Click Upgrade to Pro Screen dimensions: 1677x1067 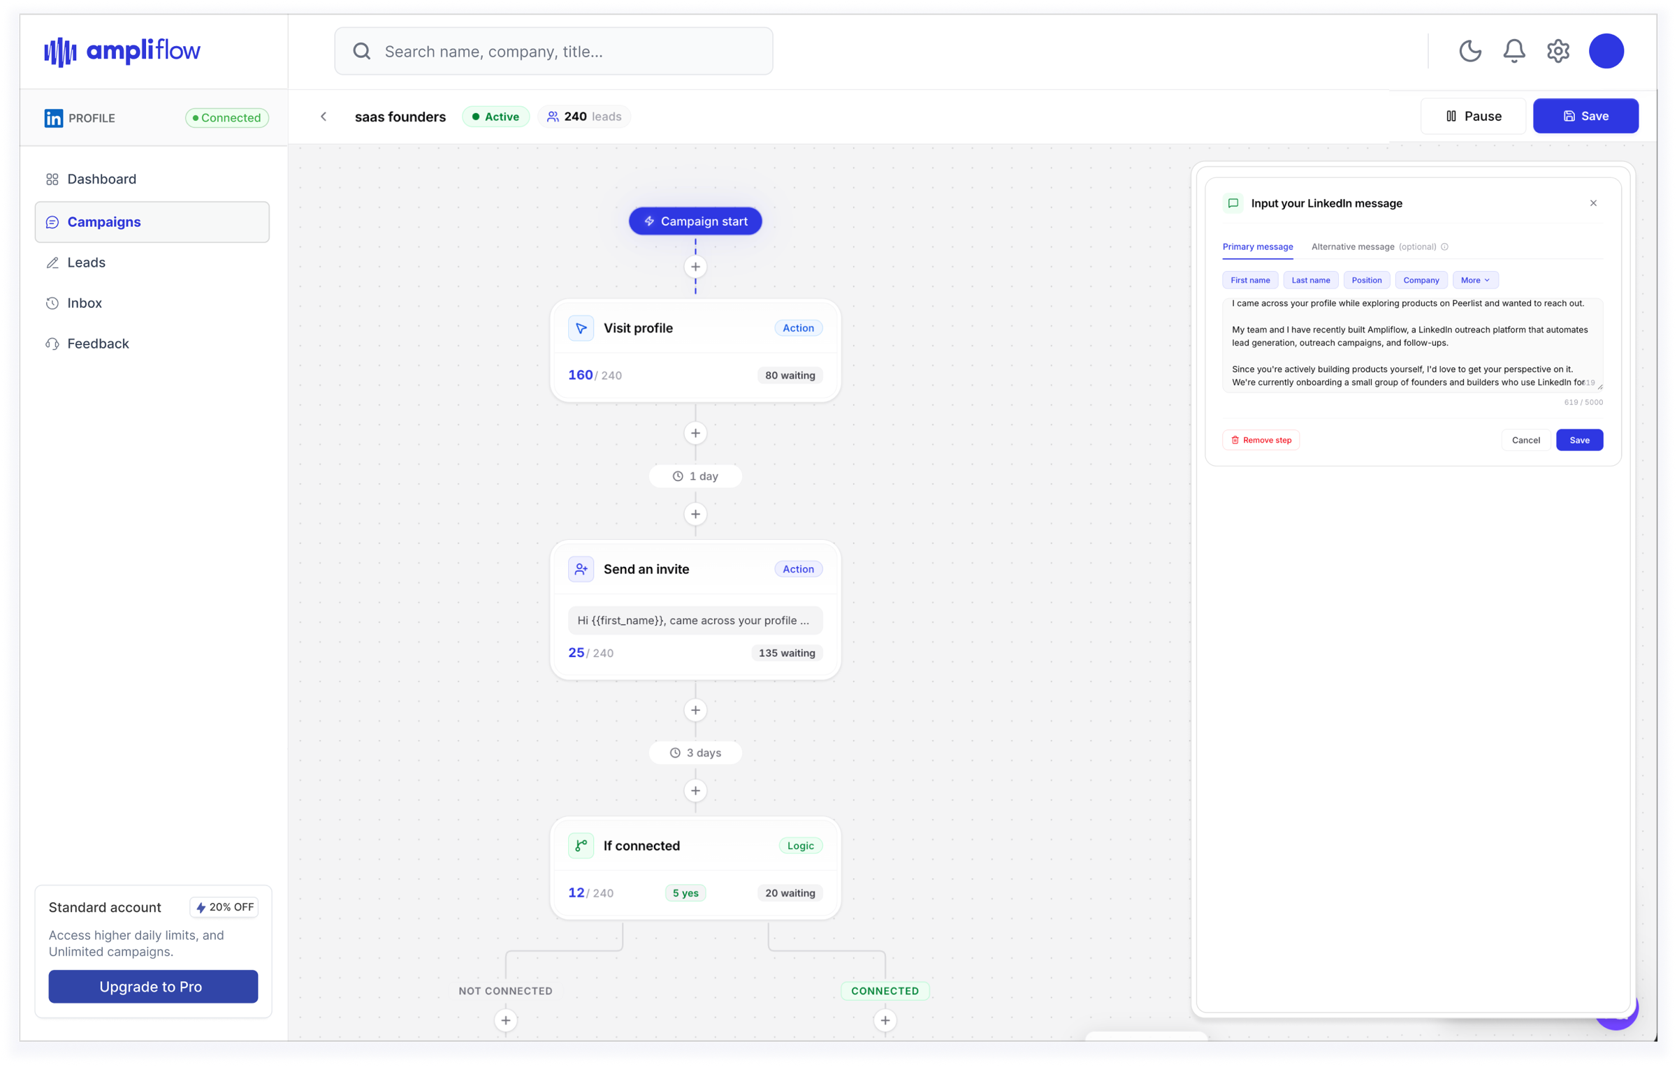point(153,987)
